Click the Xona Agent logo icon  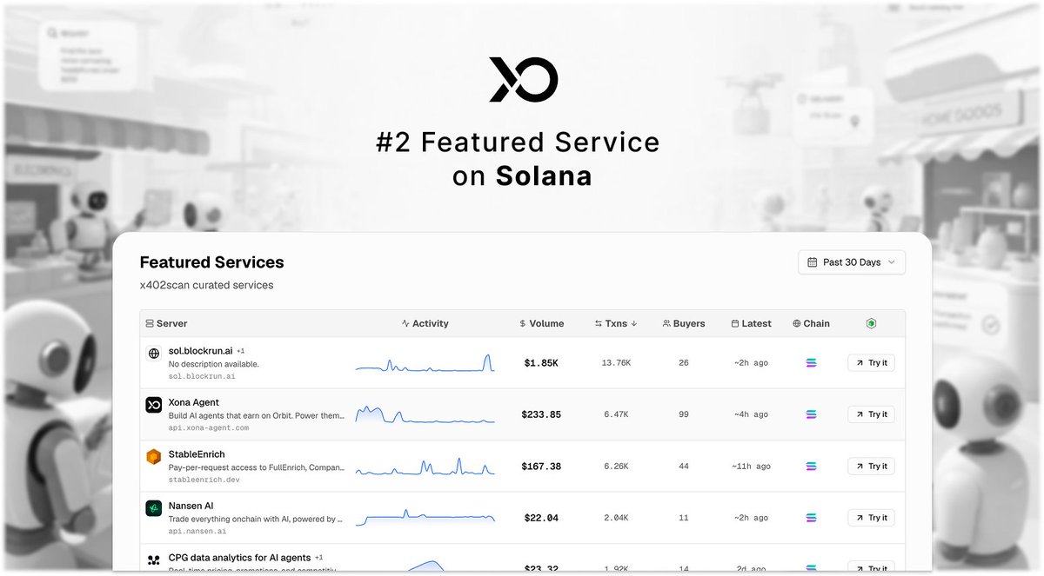click(x=154, y=405)
